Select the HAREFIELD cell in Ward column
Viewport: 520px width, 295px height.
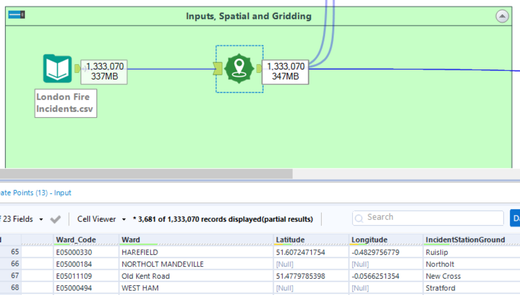(140, 253)
